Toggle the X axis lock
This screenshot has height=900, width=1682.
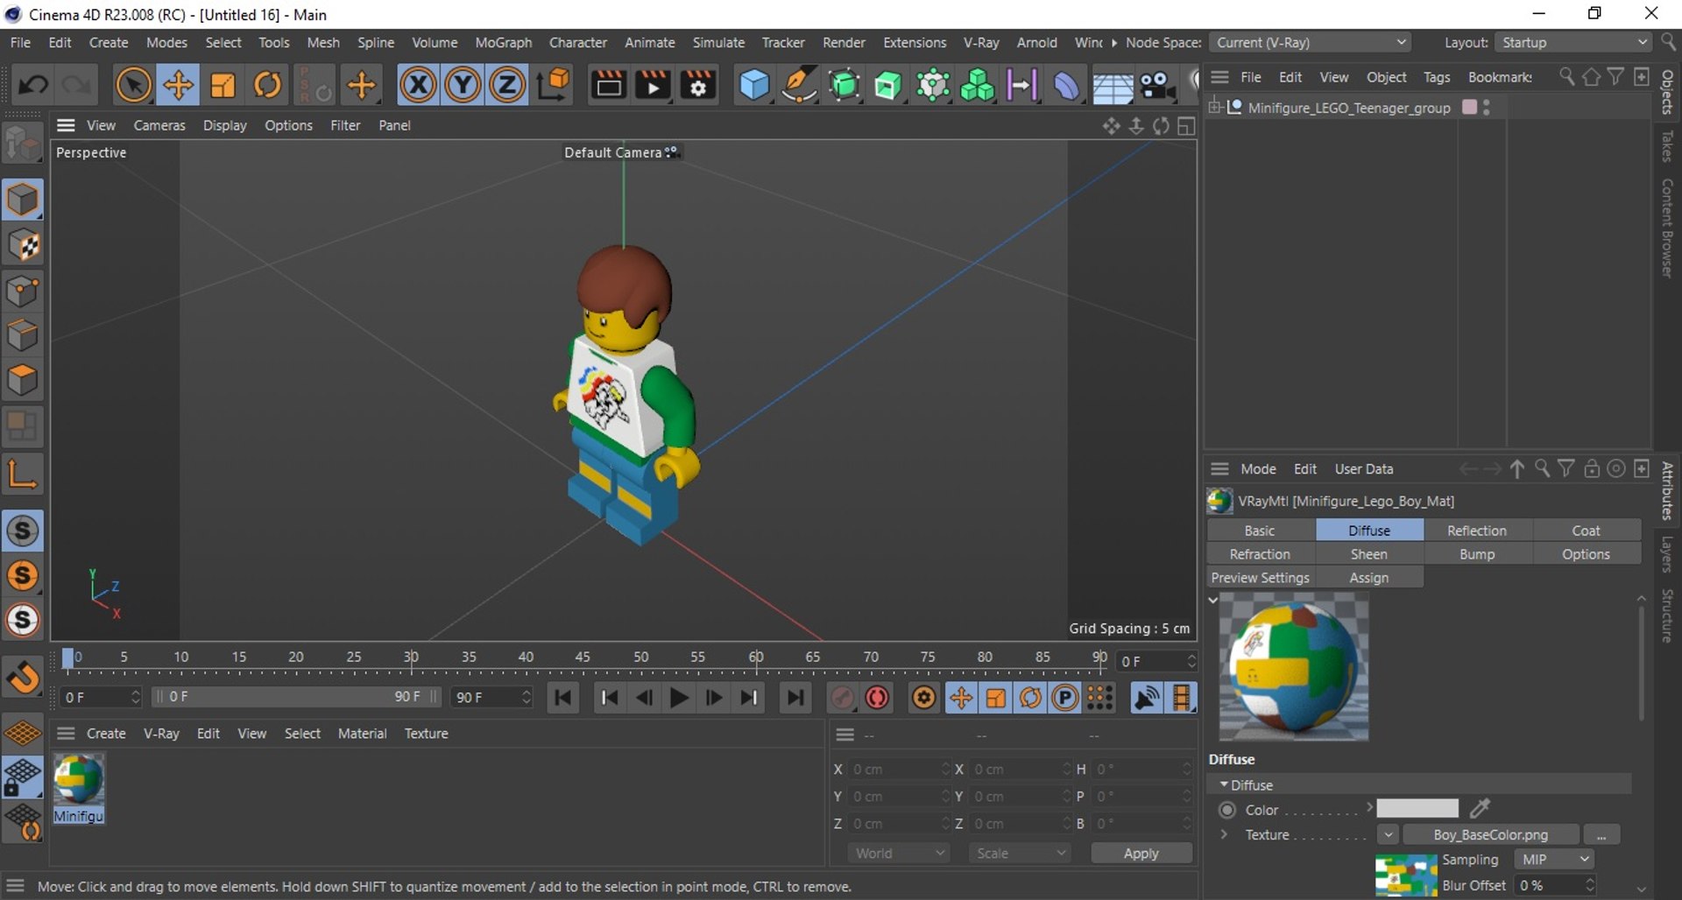pos(418,85)
